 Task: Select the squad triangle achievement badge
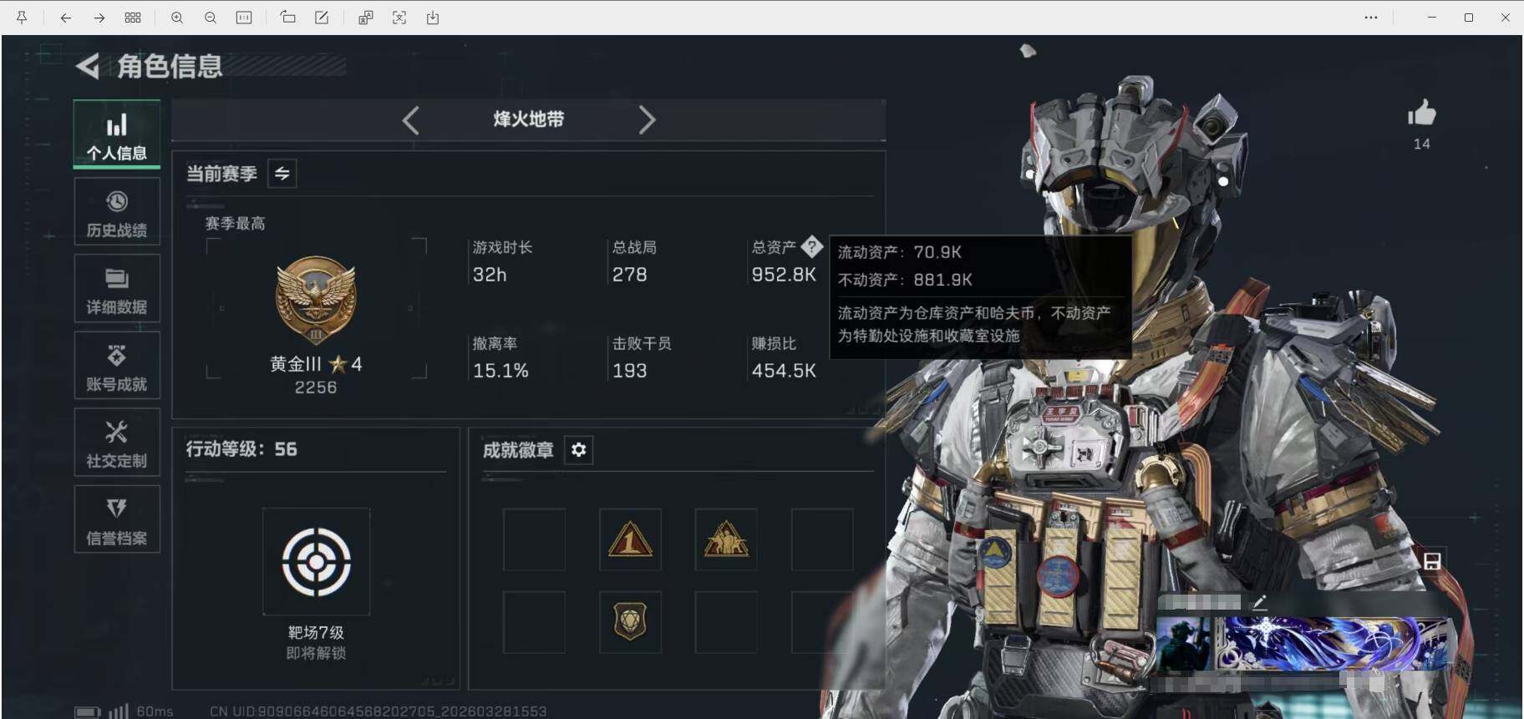(726, 539)
